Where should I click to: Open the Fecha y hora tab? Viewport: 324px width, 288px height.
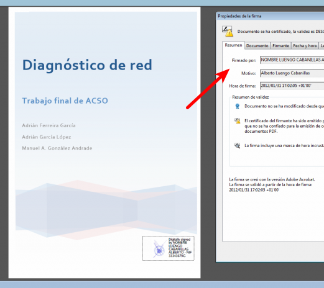[305, 46]
